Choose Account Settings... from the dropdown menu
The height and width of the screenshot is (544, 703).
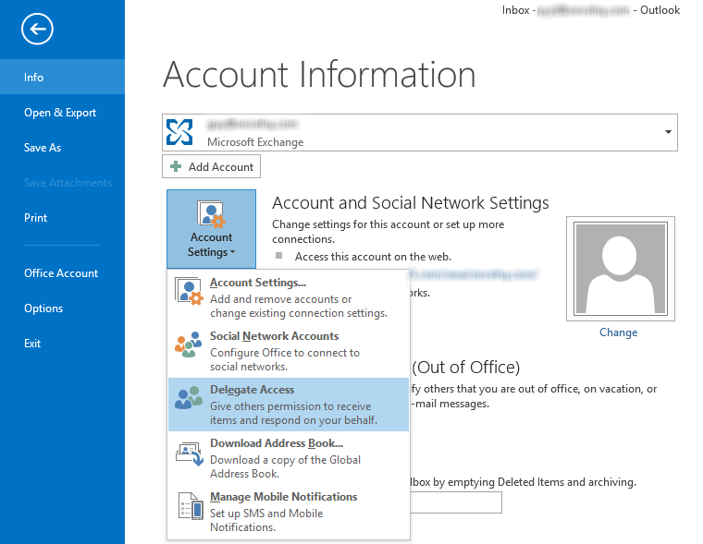(289, 297)
